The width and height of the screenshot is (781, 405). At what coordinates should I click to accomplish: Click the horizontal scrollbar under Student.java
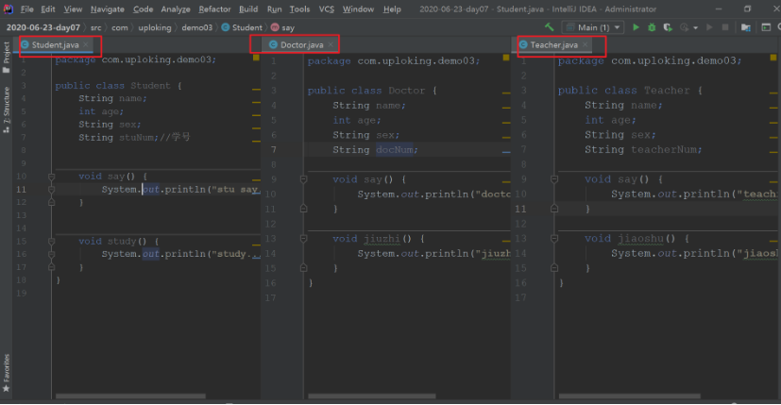tap(130, 397)
